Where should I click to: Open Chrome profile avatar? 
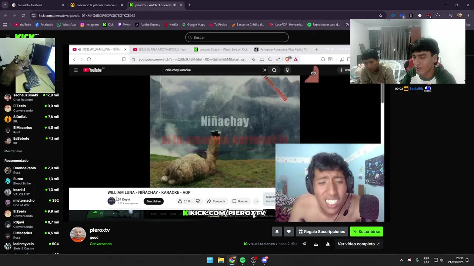pos(460,16)
